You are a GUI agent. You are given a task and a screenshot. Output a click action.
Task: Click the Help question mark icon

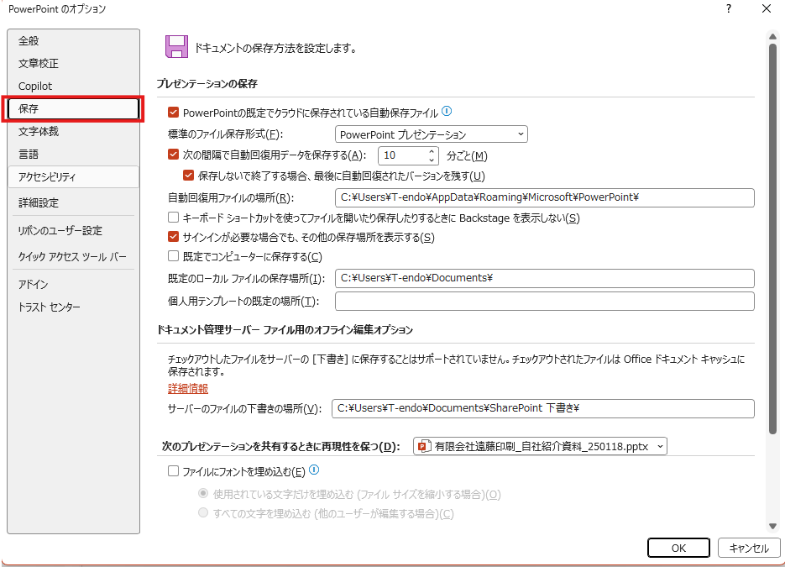[728, 9]
